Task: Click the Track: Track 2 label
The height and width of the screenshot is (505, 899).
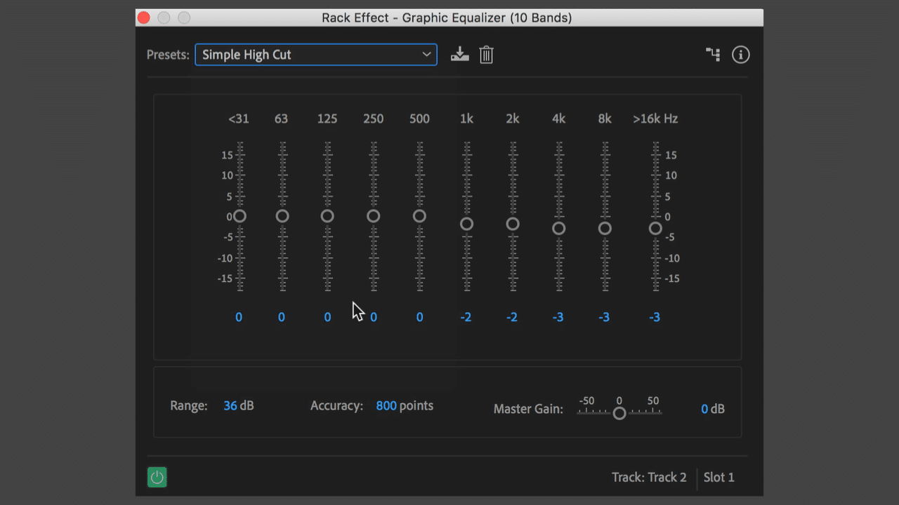Action: click(x=649, y=478)
